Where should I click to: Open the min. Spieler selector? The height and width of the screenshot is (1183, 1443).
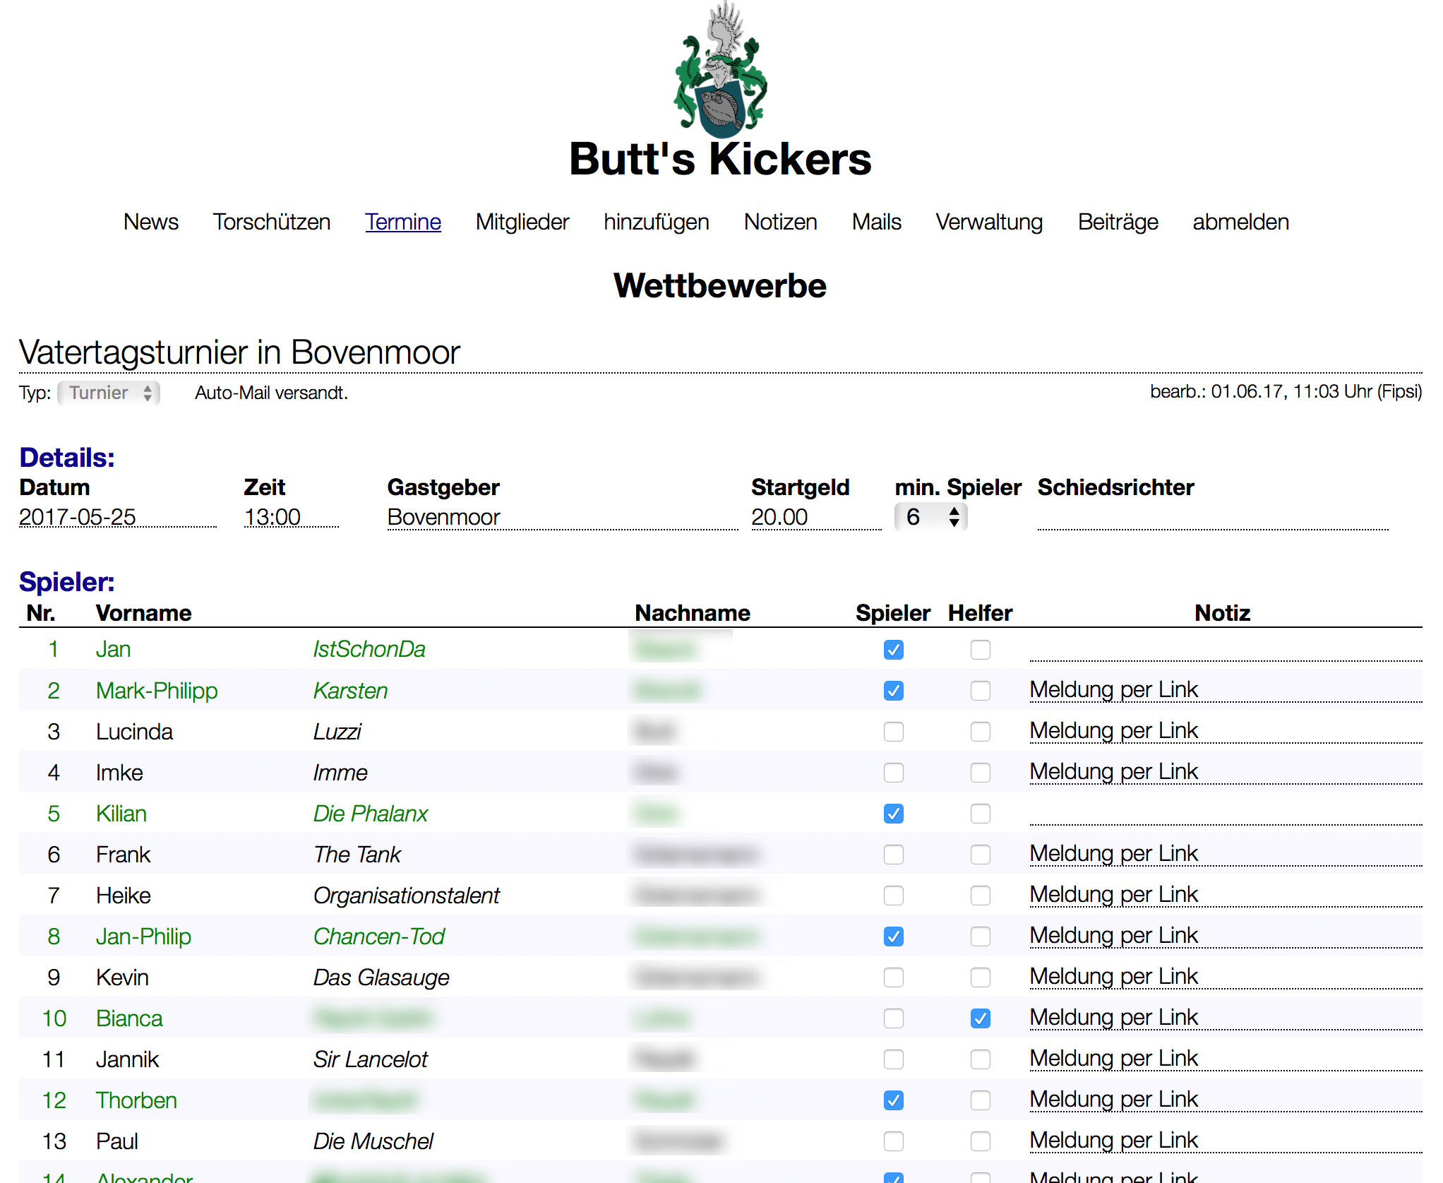coord(930,517)
